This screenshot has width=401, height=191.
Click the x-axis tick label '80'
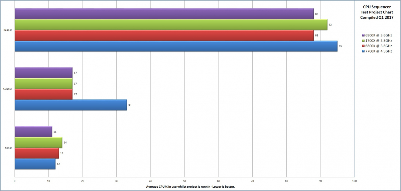286,181
